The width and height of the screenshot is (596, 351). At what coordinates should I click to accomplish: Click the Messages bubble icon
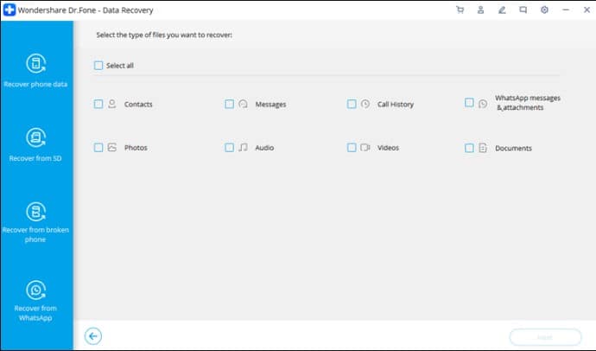click(243, 104)
